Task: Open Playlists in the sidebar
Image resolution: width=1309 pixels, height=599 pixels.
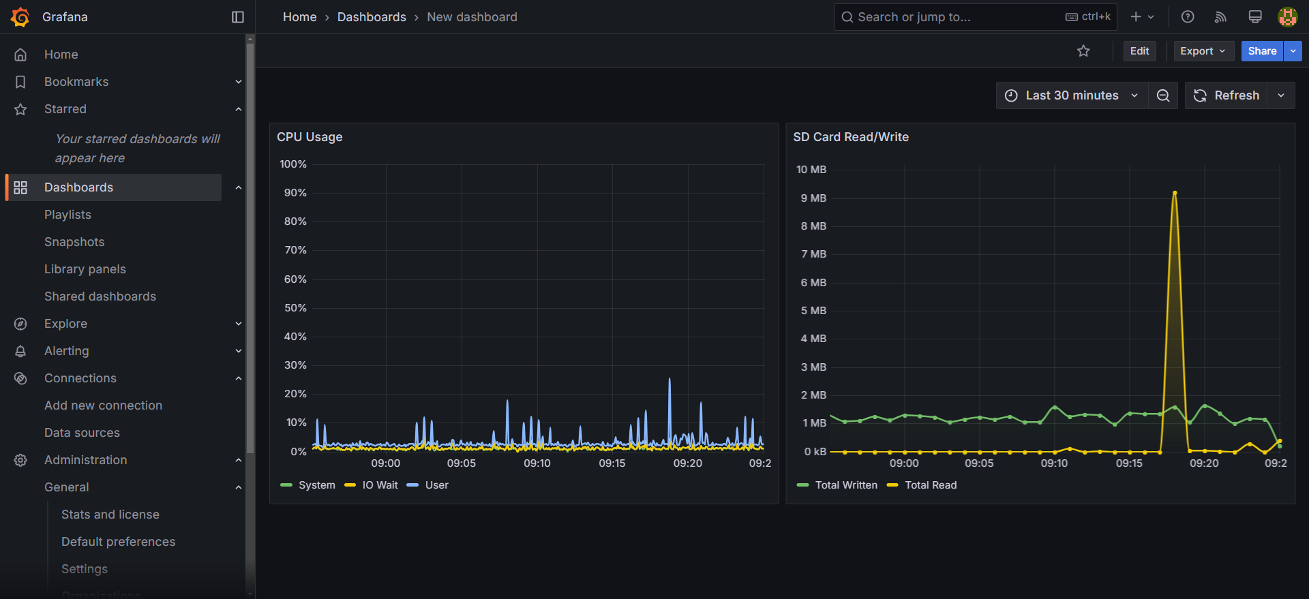Action: tap(67, 215)
